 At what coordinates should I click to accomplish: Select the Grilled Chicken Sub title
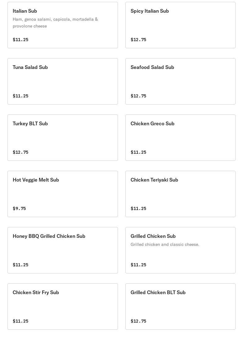point(153,236)
